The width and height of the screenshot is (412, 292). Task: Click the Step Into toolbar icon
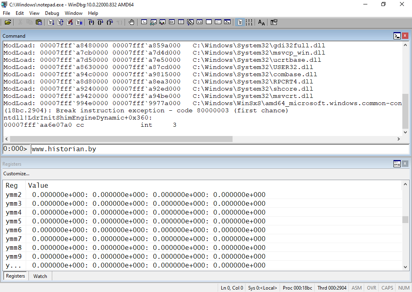91,22
